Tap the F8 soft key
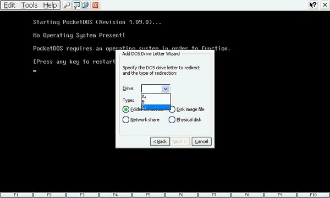Screen dimensions: 330x198 tap(248, 195)
